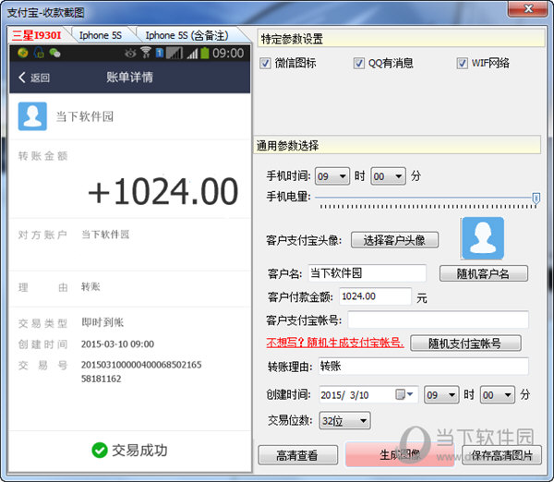Click the 手机电量 slider handle
Image resolution: width=554 pixels, height=482 pixels.
click(x=536, y=198)
